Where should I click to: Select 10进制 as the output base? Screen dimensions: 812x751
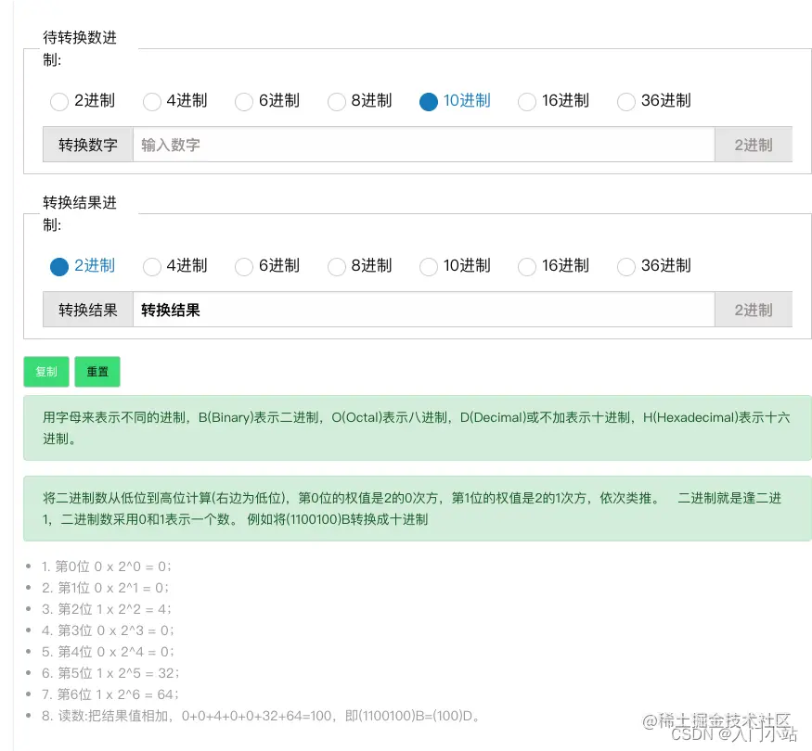coord(428,266)
